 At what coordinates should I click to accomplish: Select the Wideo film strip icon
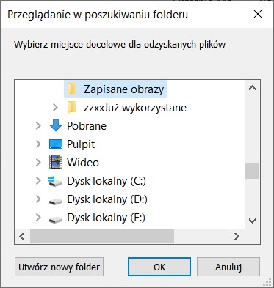56,162
